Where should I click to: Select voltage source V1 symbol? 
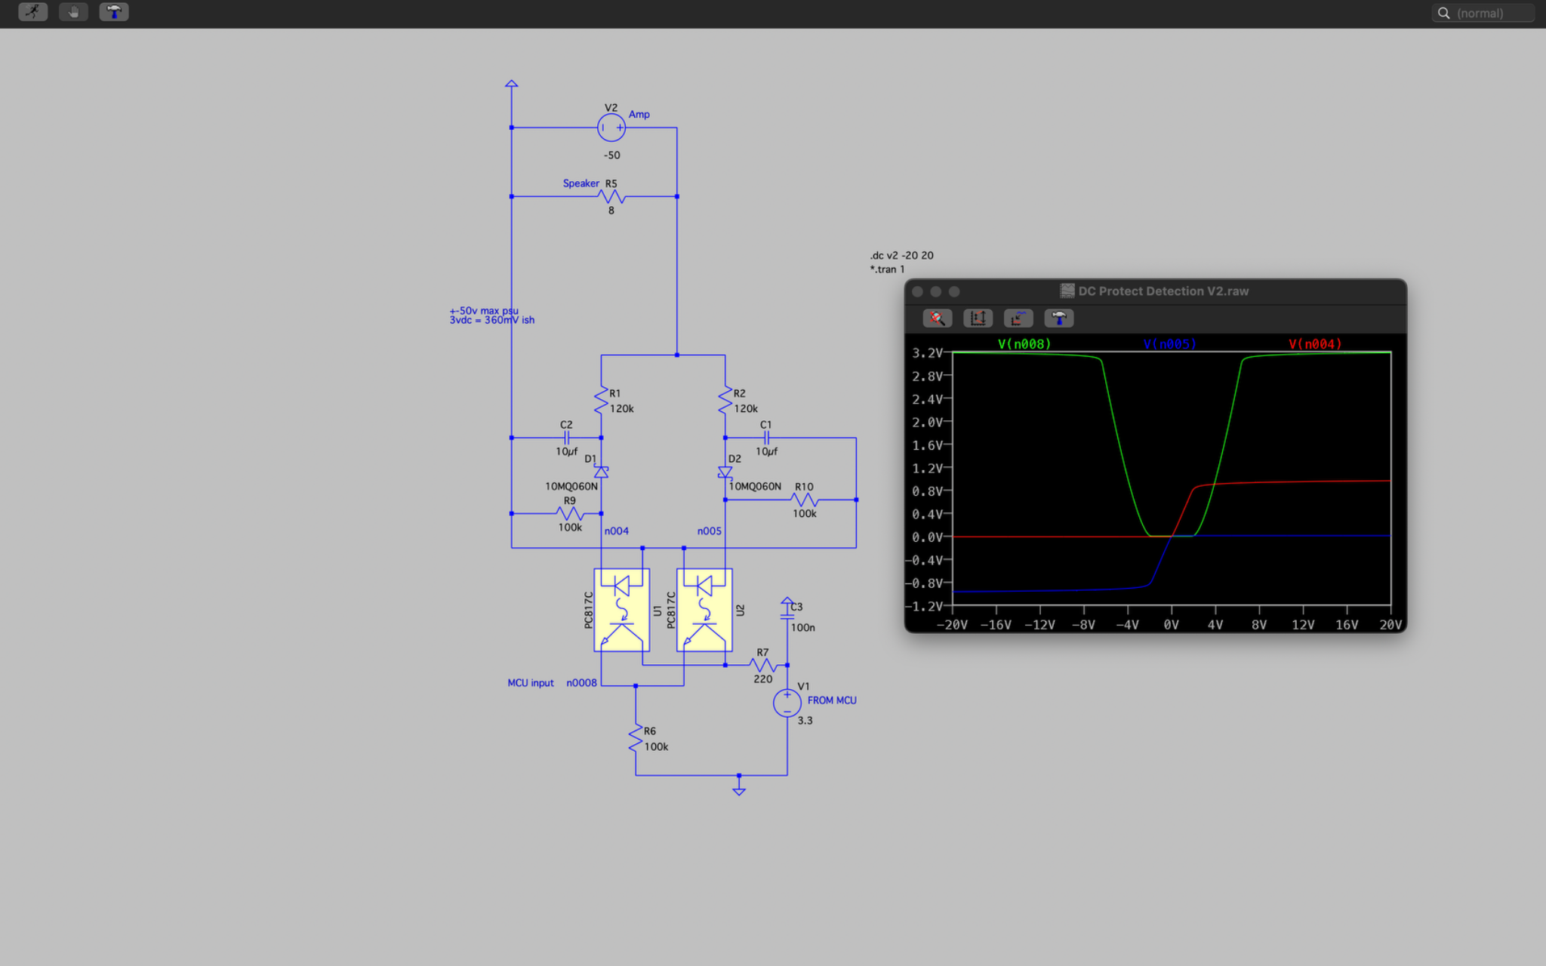[787, 703]
